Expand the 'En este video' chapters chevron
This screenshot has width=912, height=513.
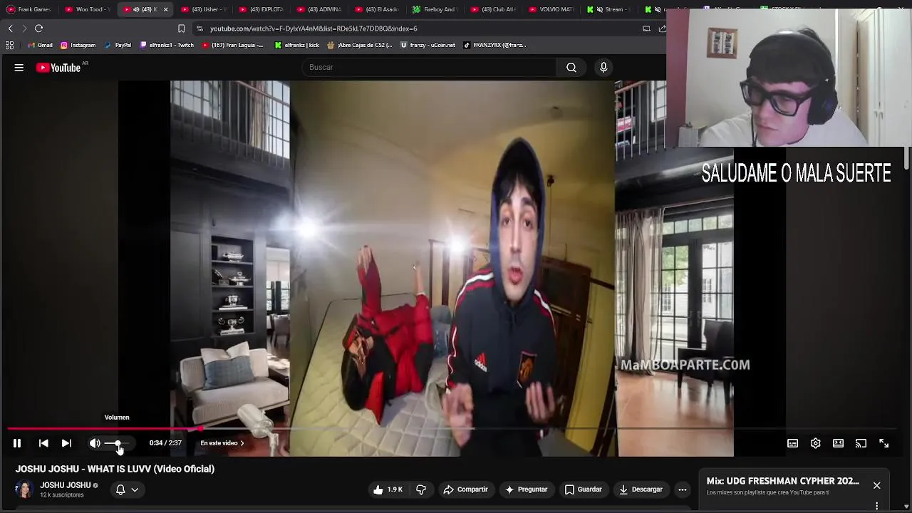coord(242,443)
